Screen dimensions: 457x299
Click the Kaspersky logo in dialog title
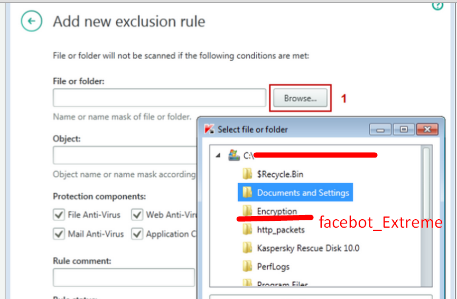coord(209,129)
